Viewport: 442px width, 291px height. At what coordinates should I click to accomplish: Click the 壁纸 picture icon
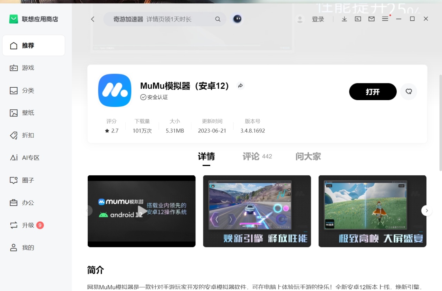13,113
